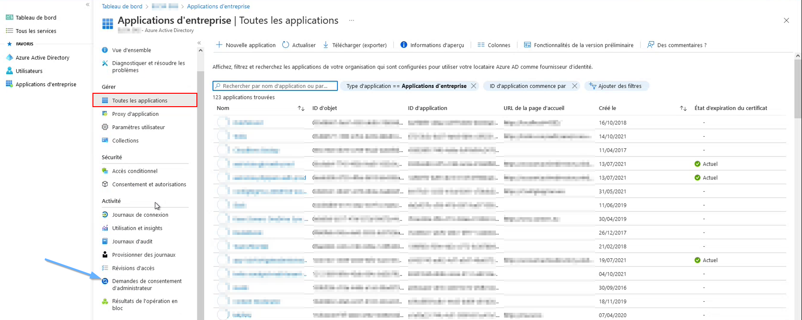Screen dimensions: 802x320
Task: Refresh list with Actualiser icon
Action: tap(286, 45)
